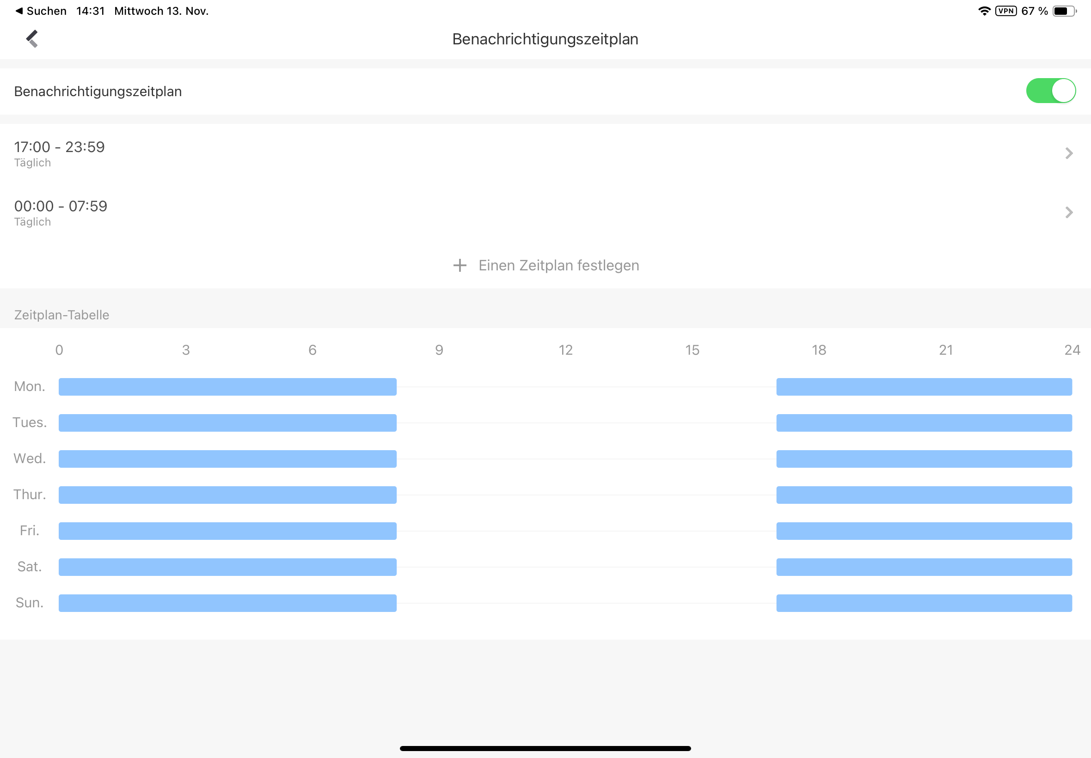Tap Wednesday's evening schedule bar

924,459
